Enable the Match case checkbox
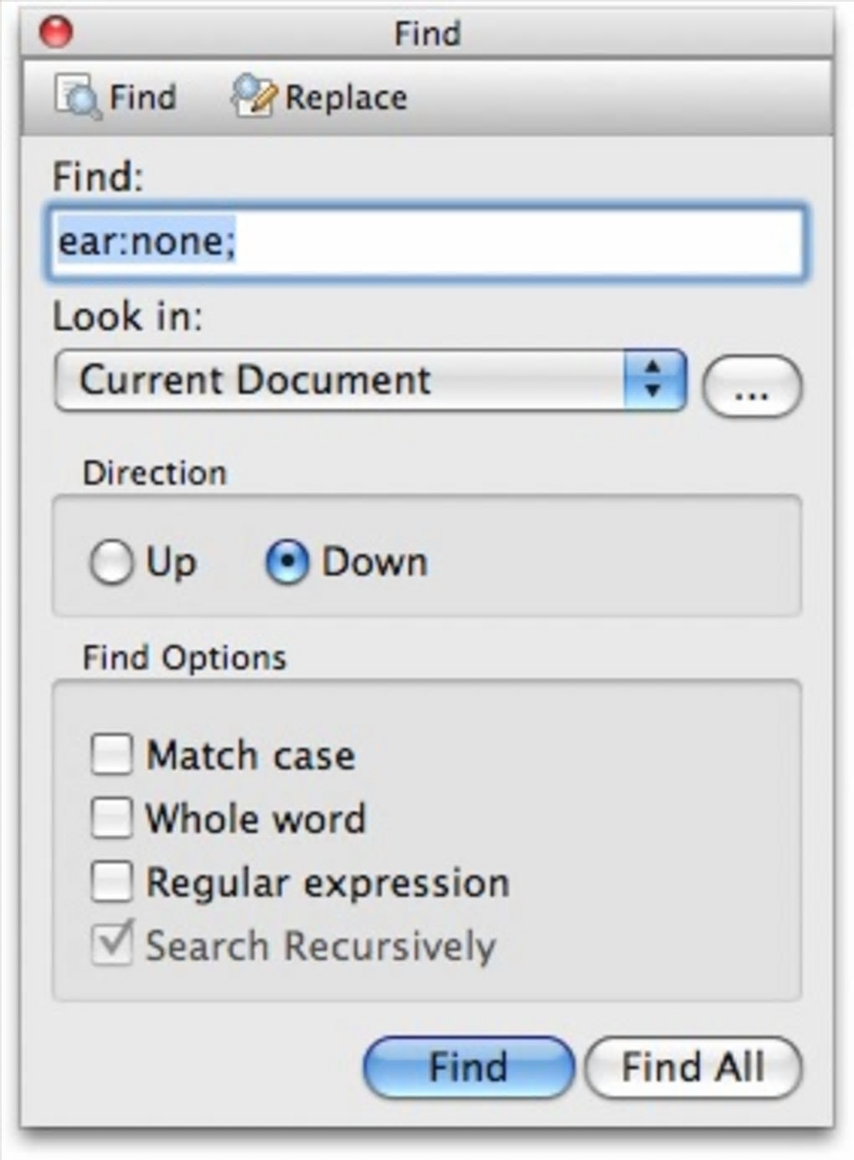Viewport: 854px width, 1160px height. 111,754
